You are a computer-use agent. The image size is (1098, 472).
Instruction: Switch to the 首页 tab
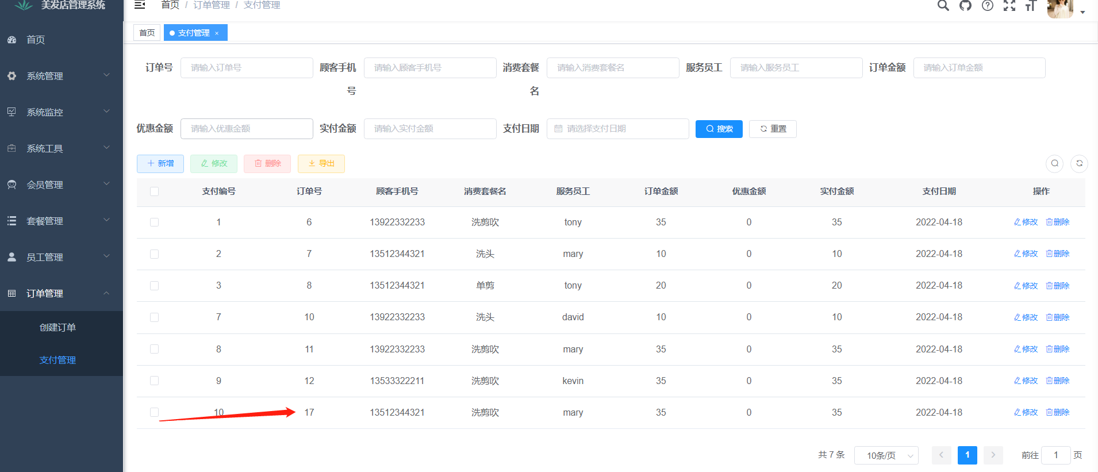point(147,33)
